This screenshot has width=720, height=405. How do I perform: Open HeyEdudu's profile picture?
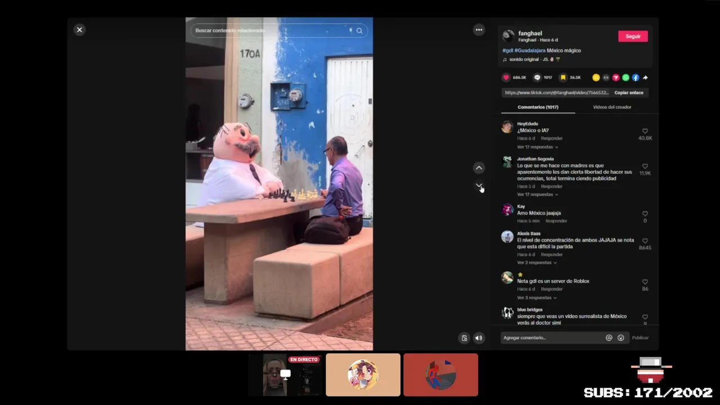[x=507, y=127]
